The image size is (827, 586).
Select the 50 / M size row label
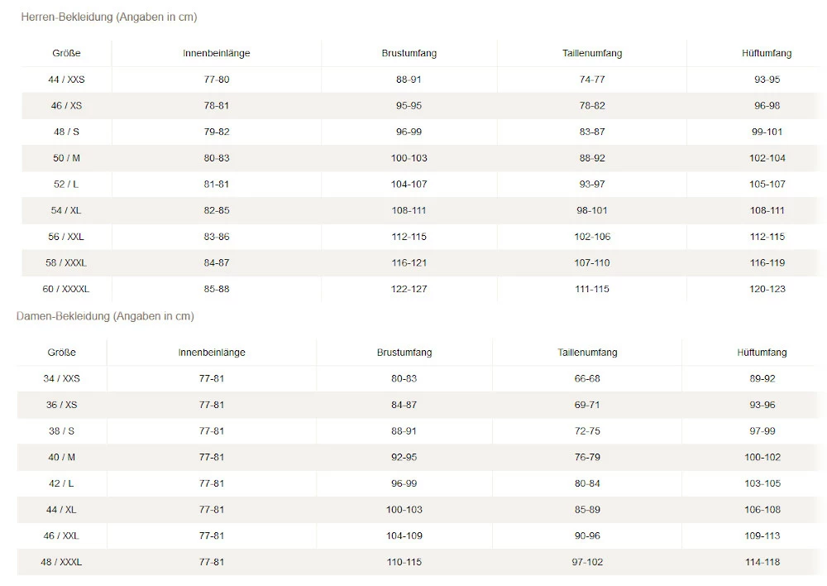pyautogui.click(x=66, y=158)
